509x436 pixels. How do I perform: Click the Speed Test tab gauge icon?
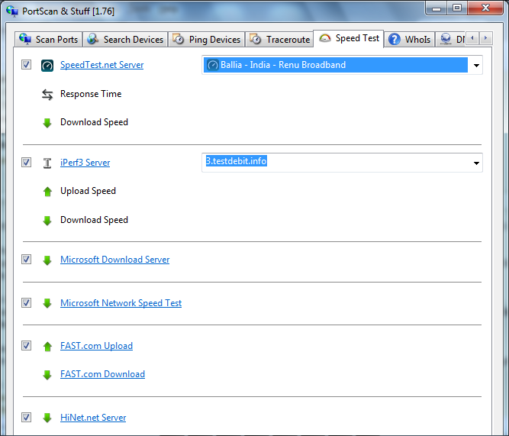[x=325, y=38]
